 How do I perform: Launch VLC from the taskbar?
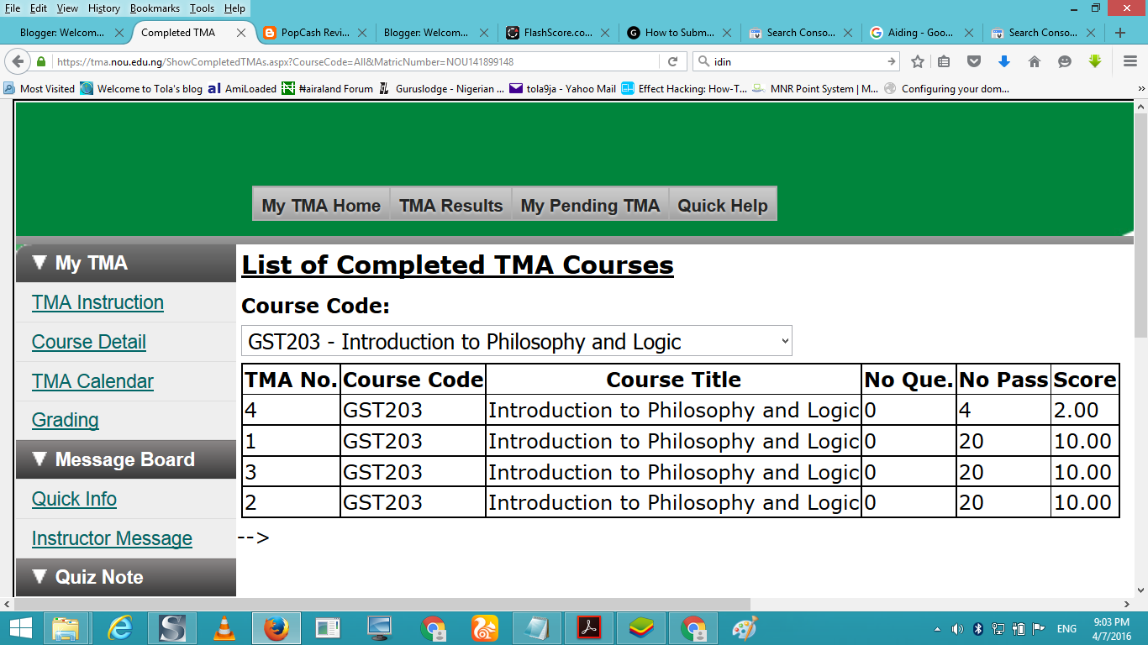[x=224, y=627]
